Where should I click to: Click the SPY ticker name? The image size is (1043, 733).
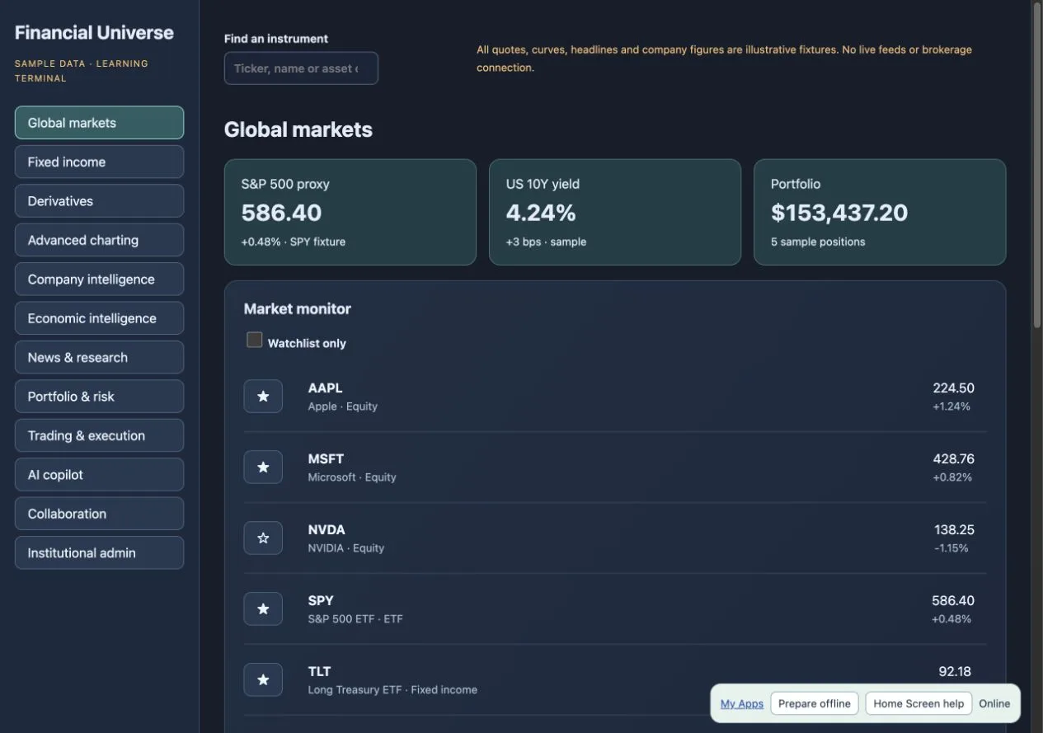(321, 600)
